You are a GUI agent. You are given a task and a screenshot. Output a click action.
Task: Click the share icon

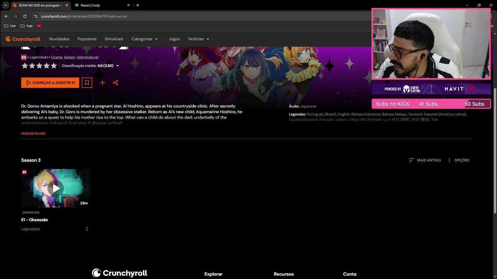[115, 83]
